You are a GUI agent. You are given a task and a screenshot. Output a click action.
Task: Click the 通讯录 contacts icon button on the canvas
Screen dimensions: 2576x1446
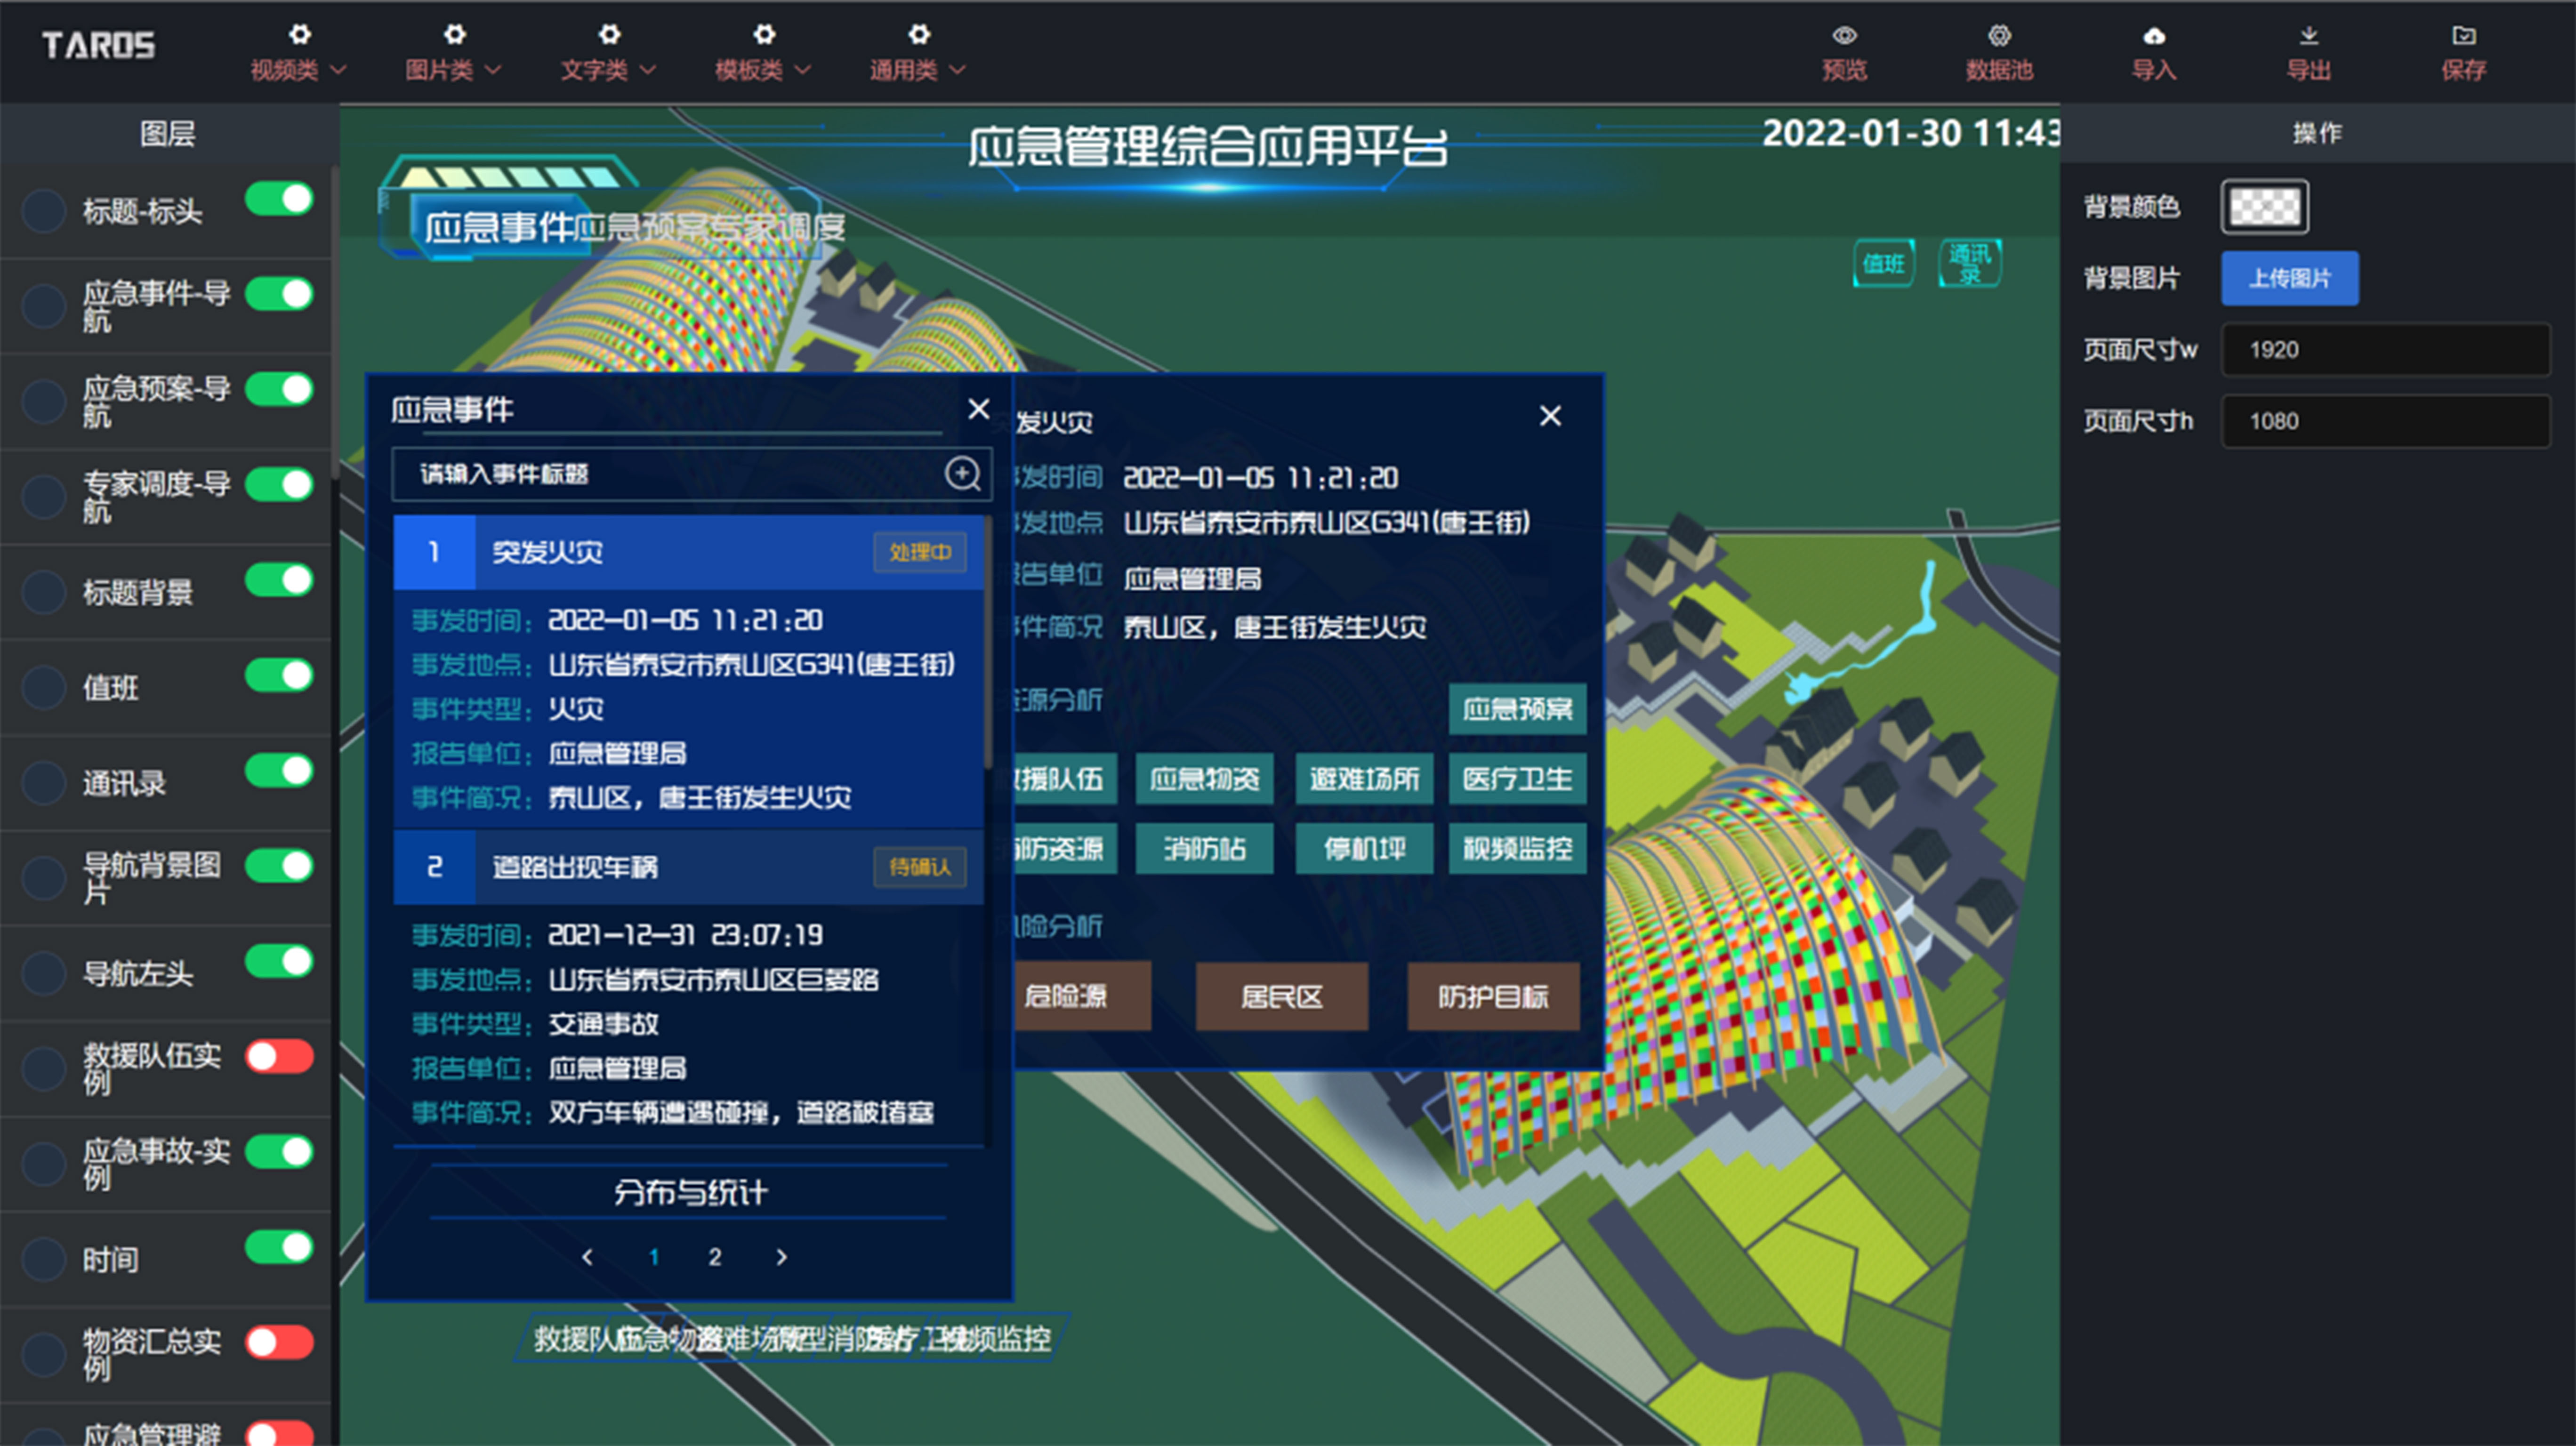pyautogui.click(x=1969, y=264)
